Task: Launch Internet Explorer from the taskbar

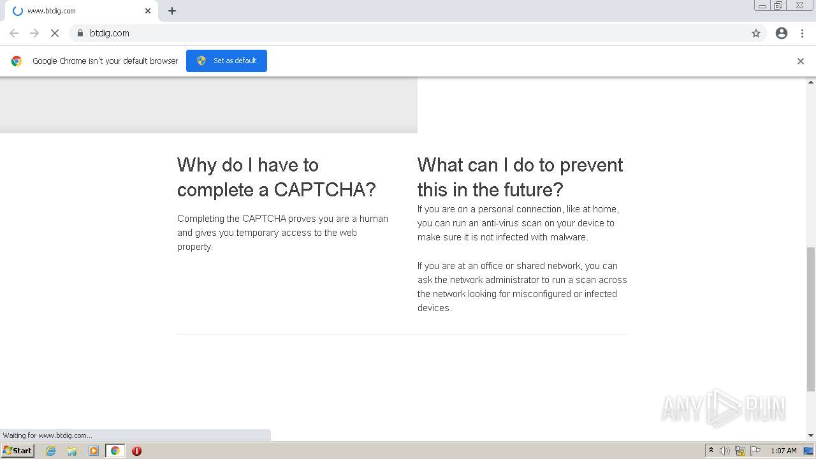Action: 51,451
